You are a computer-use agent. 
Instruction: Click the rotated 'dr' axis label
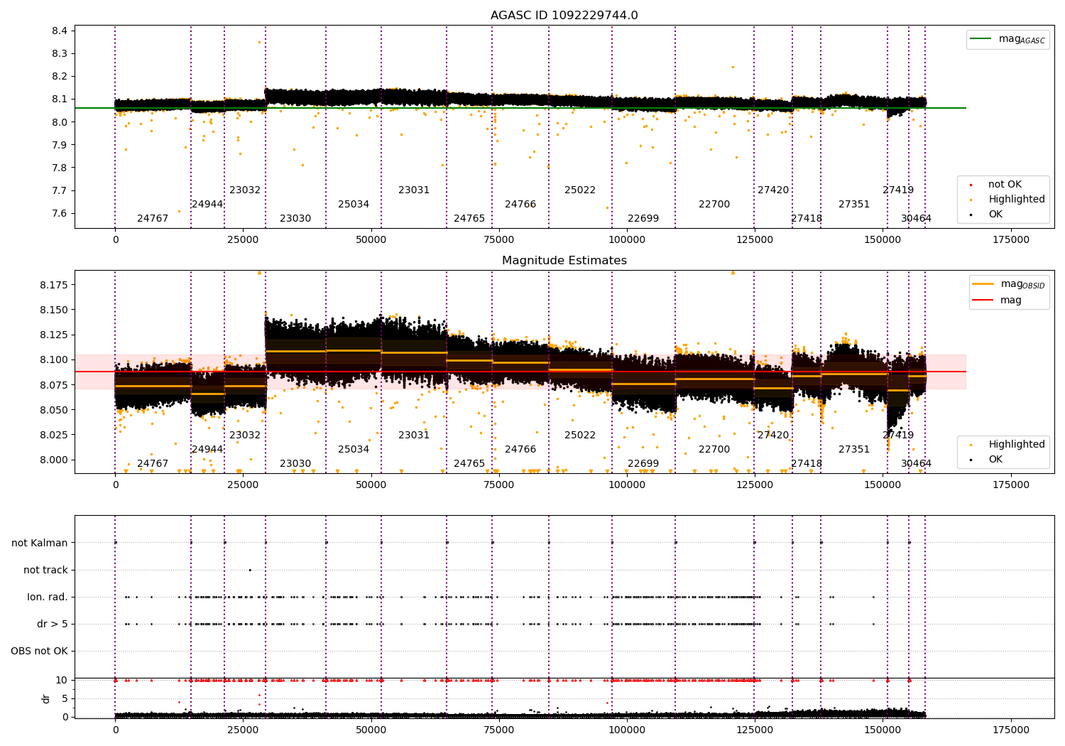click(46, 698)
